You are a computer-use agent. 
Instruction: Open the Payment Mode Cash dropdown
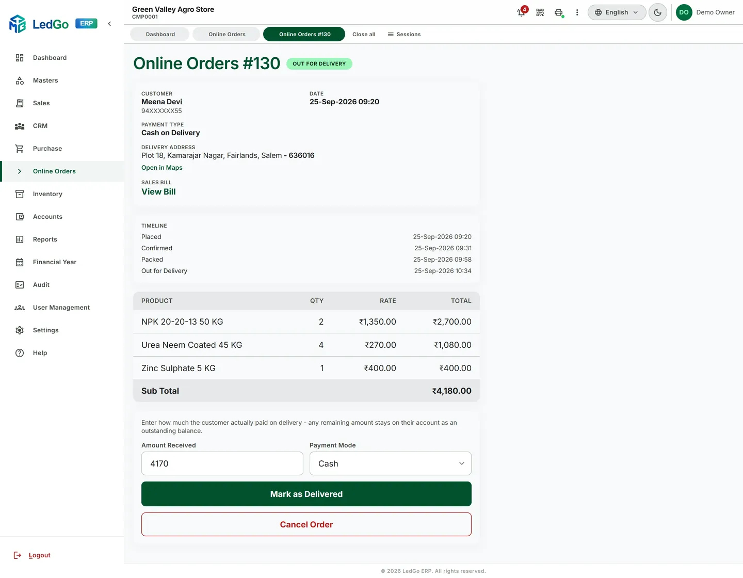[391, 463]
